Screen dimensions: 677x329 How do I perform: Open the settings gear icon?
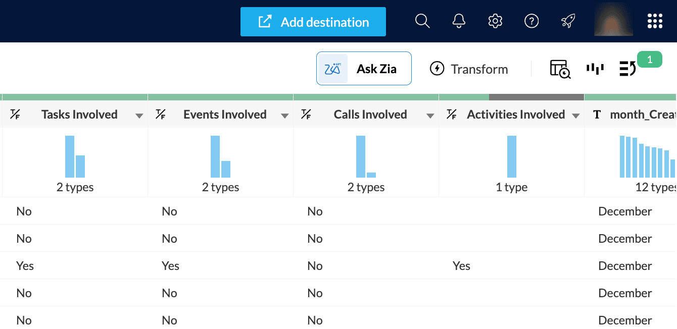click(x=495, y=21)
